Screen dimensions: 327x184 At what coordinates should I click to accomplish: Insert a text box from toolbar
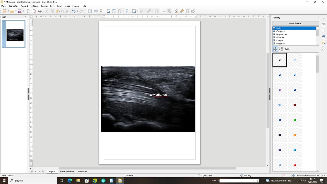pyautogui.click(x=114, y=11)
